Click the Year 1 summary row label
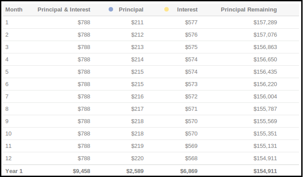 pos(14,170)
